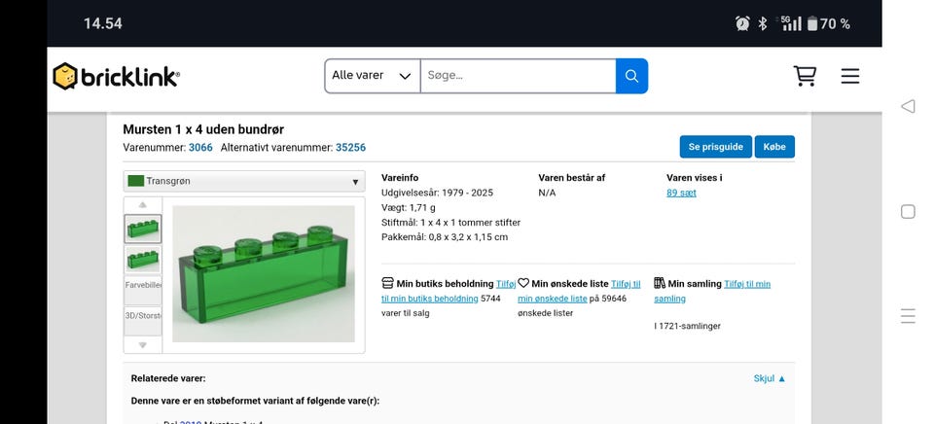Click the books icon beside Min samling

coord(660,283)
